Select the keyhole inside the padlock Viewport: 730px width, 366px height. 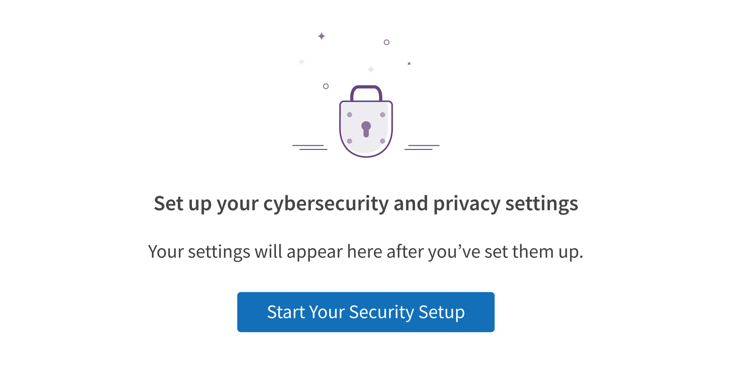point(365,128)
